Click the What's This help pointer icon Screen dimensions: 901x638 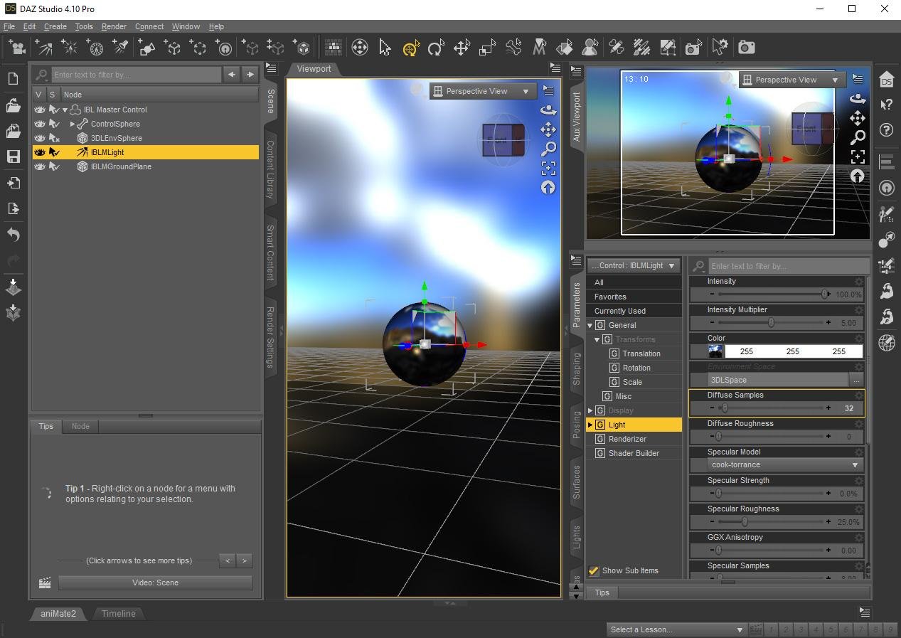[x=886, y=105]
